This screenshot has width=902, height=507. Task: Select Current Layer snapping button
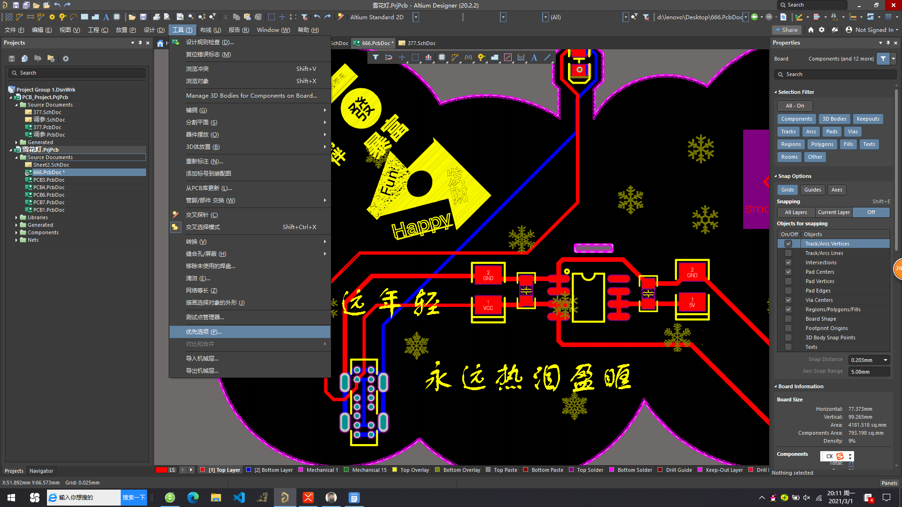click(833, 212)
